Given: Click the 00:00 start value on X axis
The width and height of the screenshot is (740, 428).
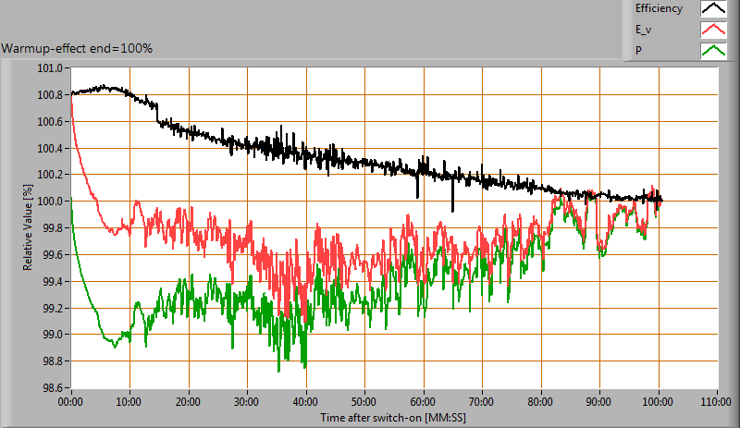Looking at the screenshot, I should [71, 403].
